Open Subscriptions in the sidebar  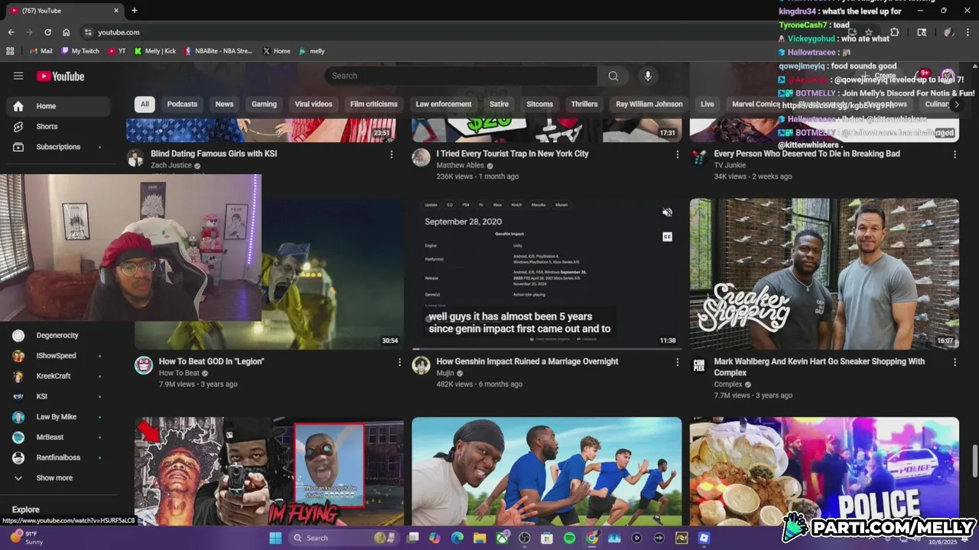57,147
